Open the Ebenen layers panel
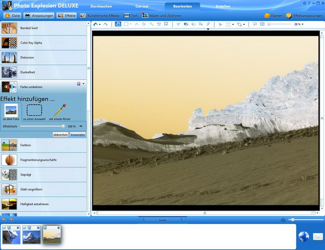Viewport: 325px width, 250px height. click(274, 16)
